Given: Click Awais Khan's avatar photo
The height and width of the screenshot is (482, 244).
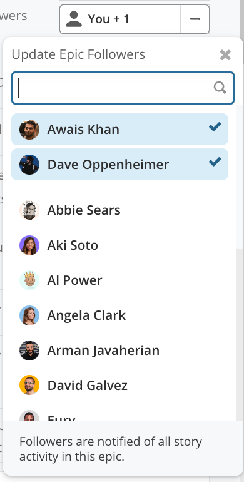Looking at the screenshot, I should 29,130.
